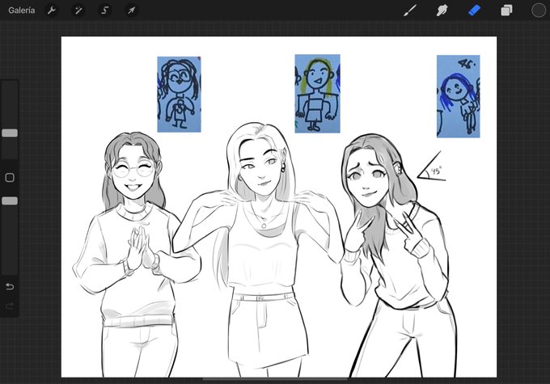Open the Layers panel icon

click(x=506, y=11)
